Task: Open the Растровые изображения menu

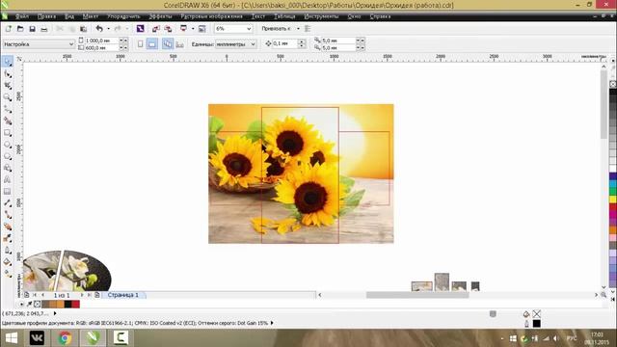Action: click(x=212, y=16)
